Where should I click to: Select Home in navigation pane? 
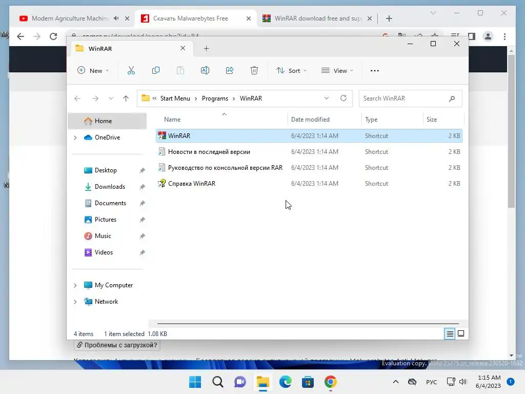(x=107, y=121)
